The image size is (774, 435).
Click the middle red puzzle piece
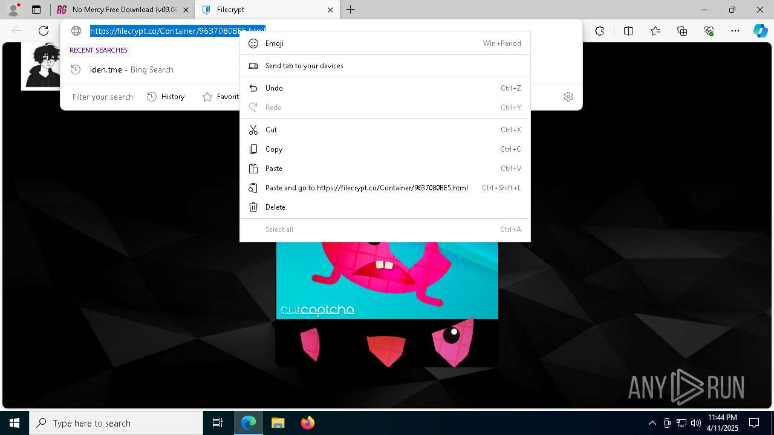[386, 352]
